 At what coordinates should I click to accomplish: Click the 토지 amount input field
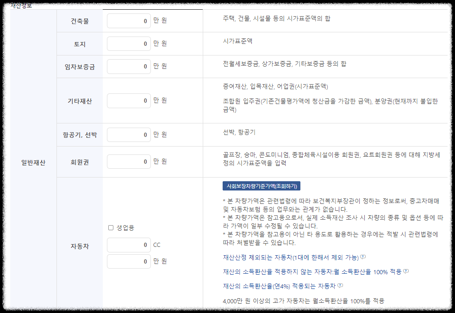[129, 43]
